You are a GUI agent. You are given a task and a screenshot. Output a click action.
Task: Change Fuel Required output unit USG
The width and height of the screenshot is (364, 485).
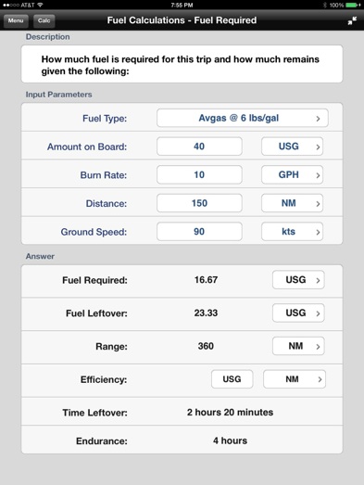(x=298, y=280)
